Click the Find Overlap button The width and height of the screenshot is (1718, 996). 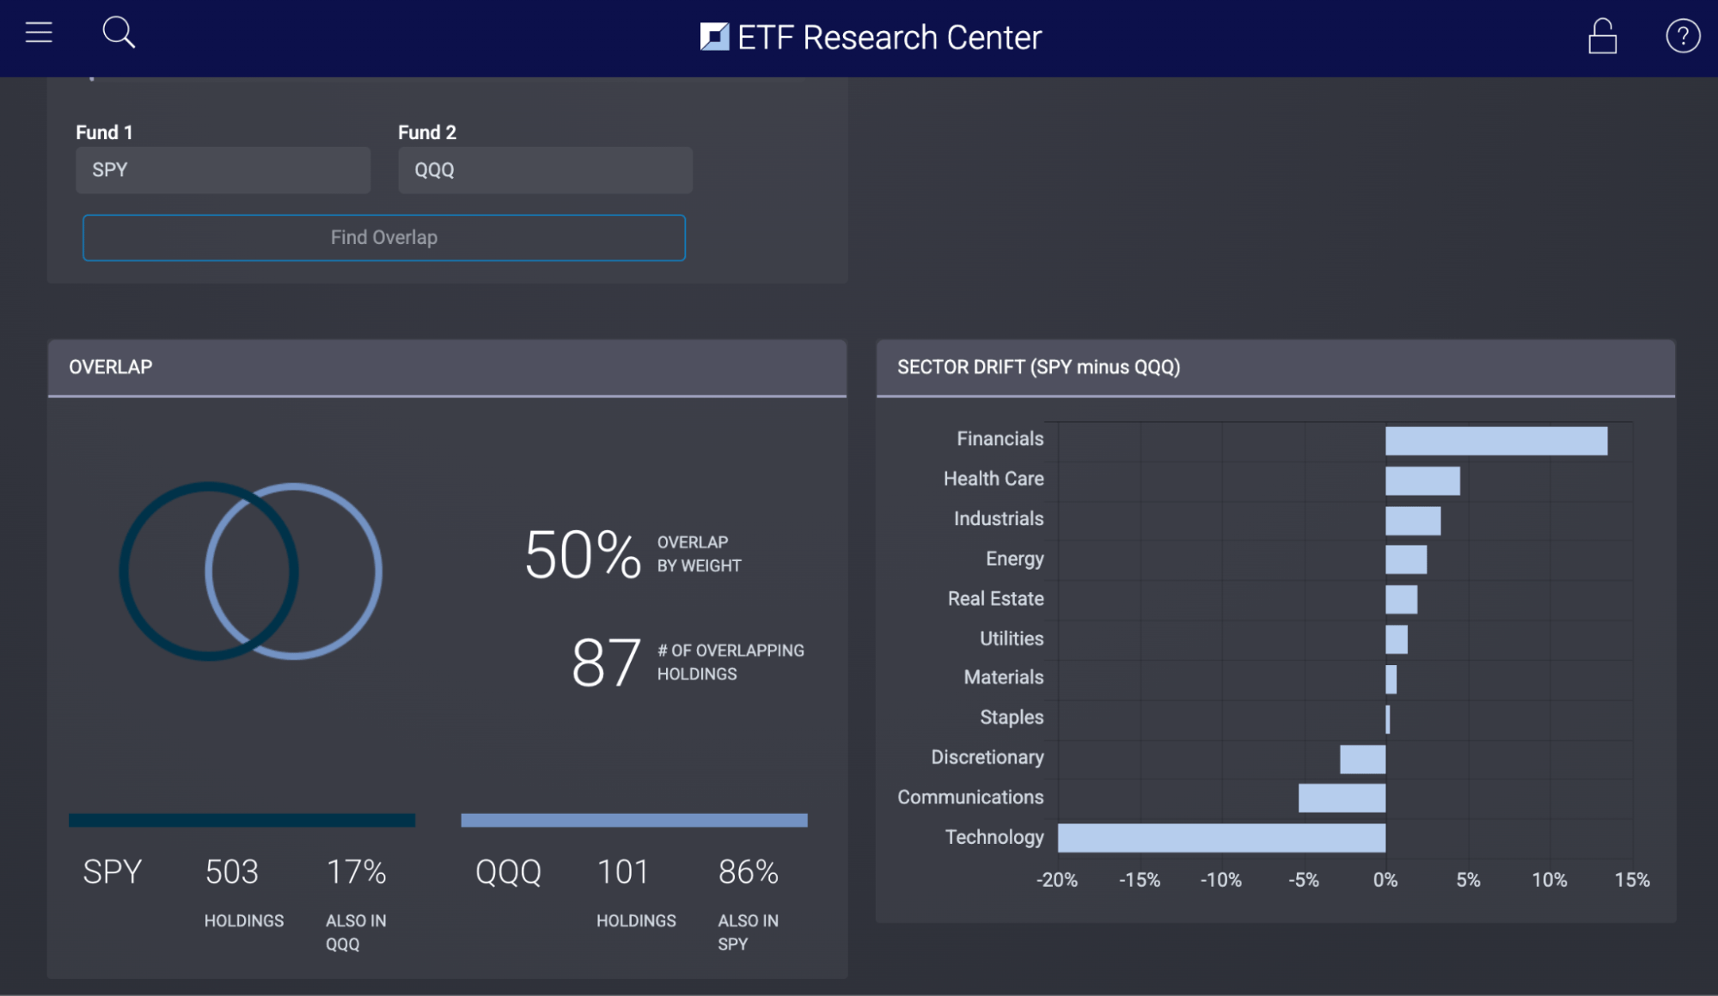384,237
